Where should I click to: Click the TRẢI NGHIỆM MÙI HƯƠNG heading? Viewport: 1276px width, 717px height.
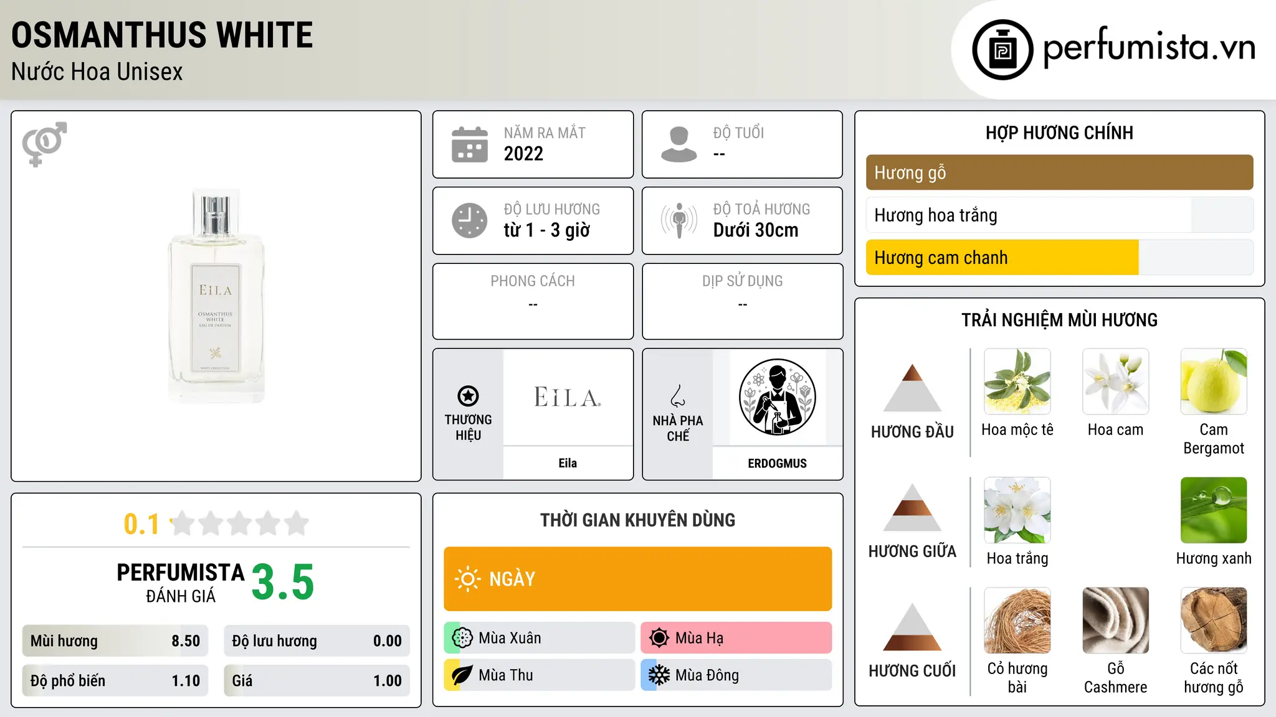1059,321
